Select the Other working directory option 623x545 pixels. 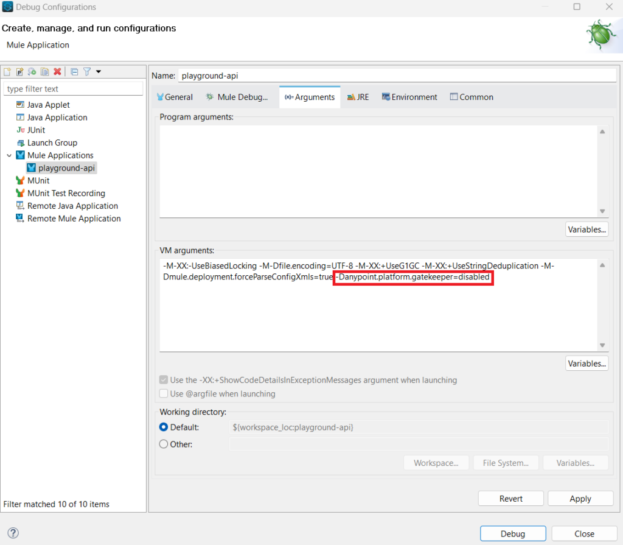(x=164, y=445)
